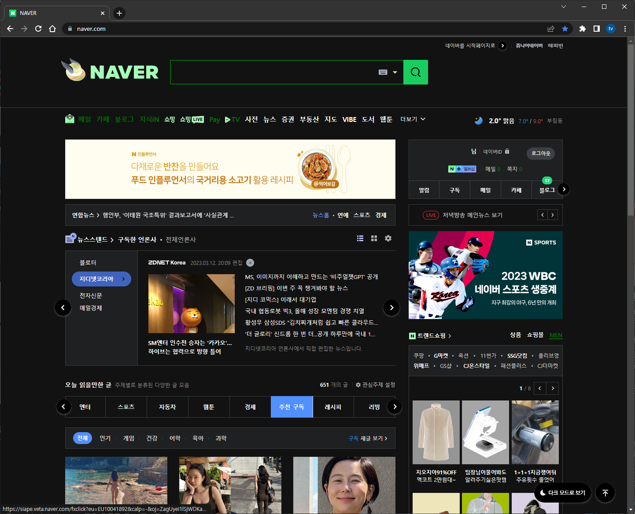Show previous live news item arrow
The width and height of the screenshot is (635, 514).
click(x=543, y=215)
